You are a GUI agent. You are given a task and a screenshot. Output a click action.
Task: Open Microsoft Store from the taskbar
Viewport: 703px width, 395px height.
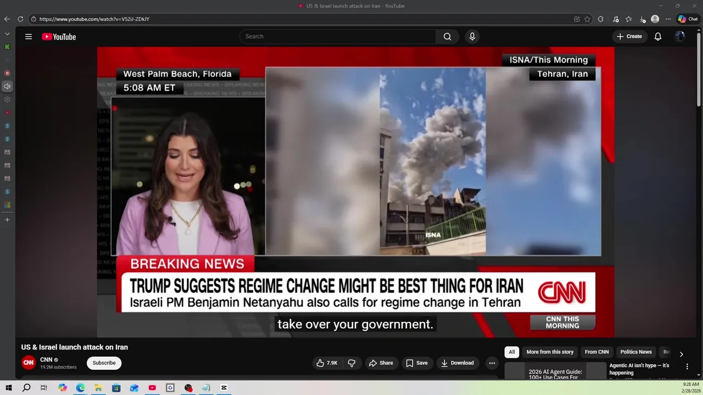[x=116, y=388]
